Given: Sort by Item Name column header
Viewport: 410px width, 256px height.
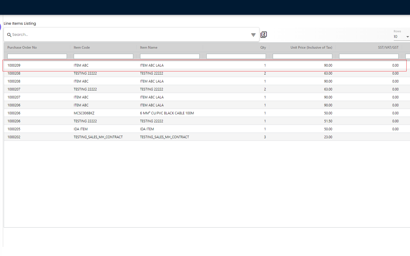Looking at the screenshot, I should pyautogui.click(x=149, y=48).
